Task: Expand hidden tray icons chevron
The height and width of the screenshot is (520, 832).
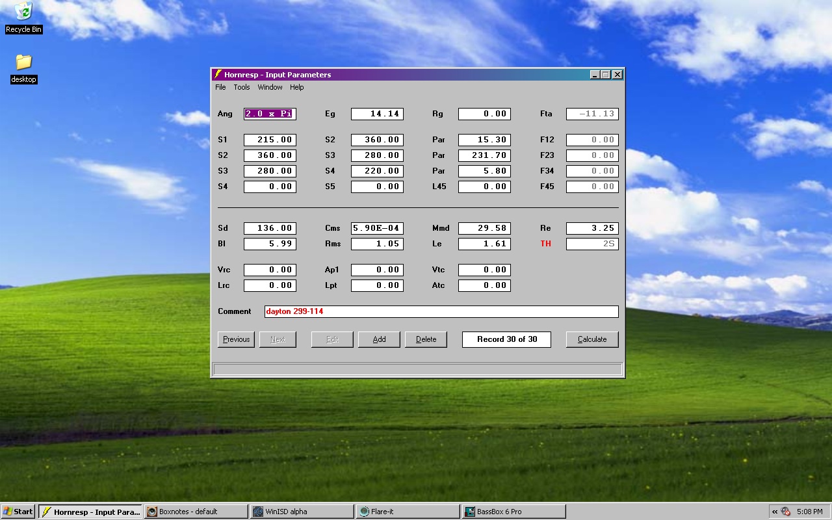Action: pos(775,512)
